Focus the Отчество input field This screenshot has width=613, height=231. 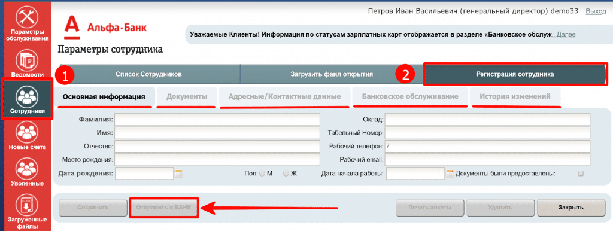pyautogui.click(x=217, y=147)
